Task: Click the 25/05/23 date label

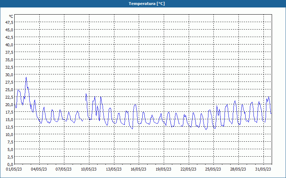Action: coord(213,169)
